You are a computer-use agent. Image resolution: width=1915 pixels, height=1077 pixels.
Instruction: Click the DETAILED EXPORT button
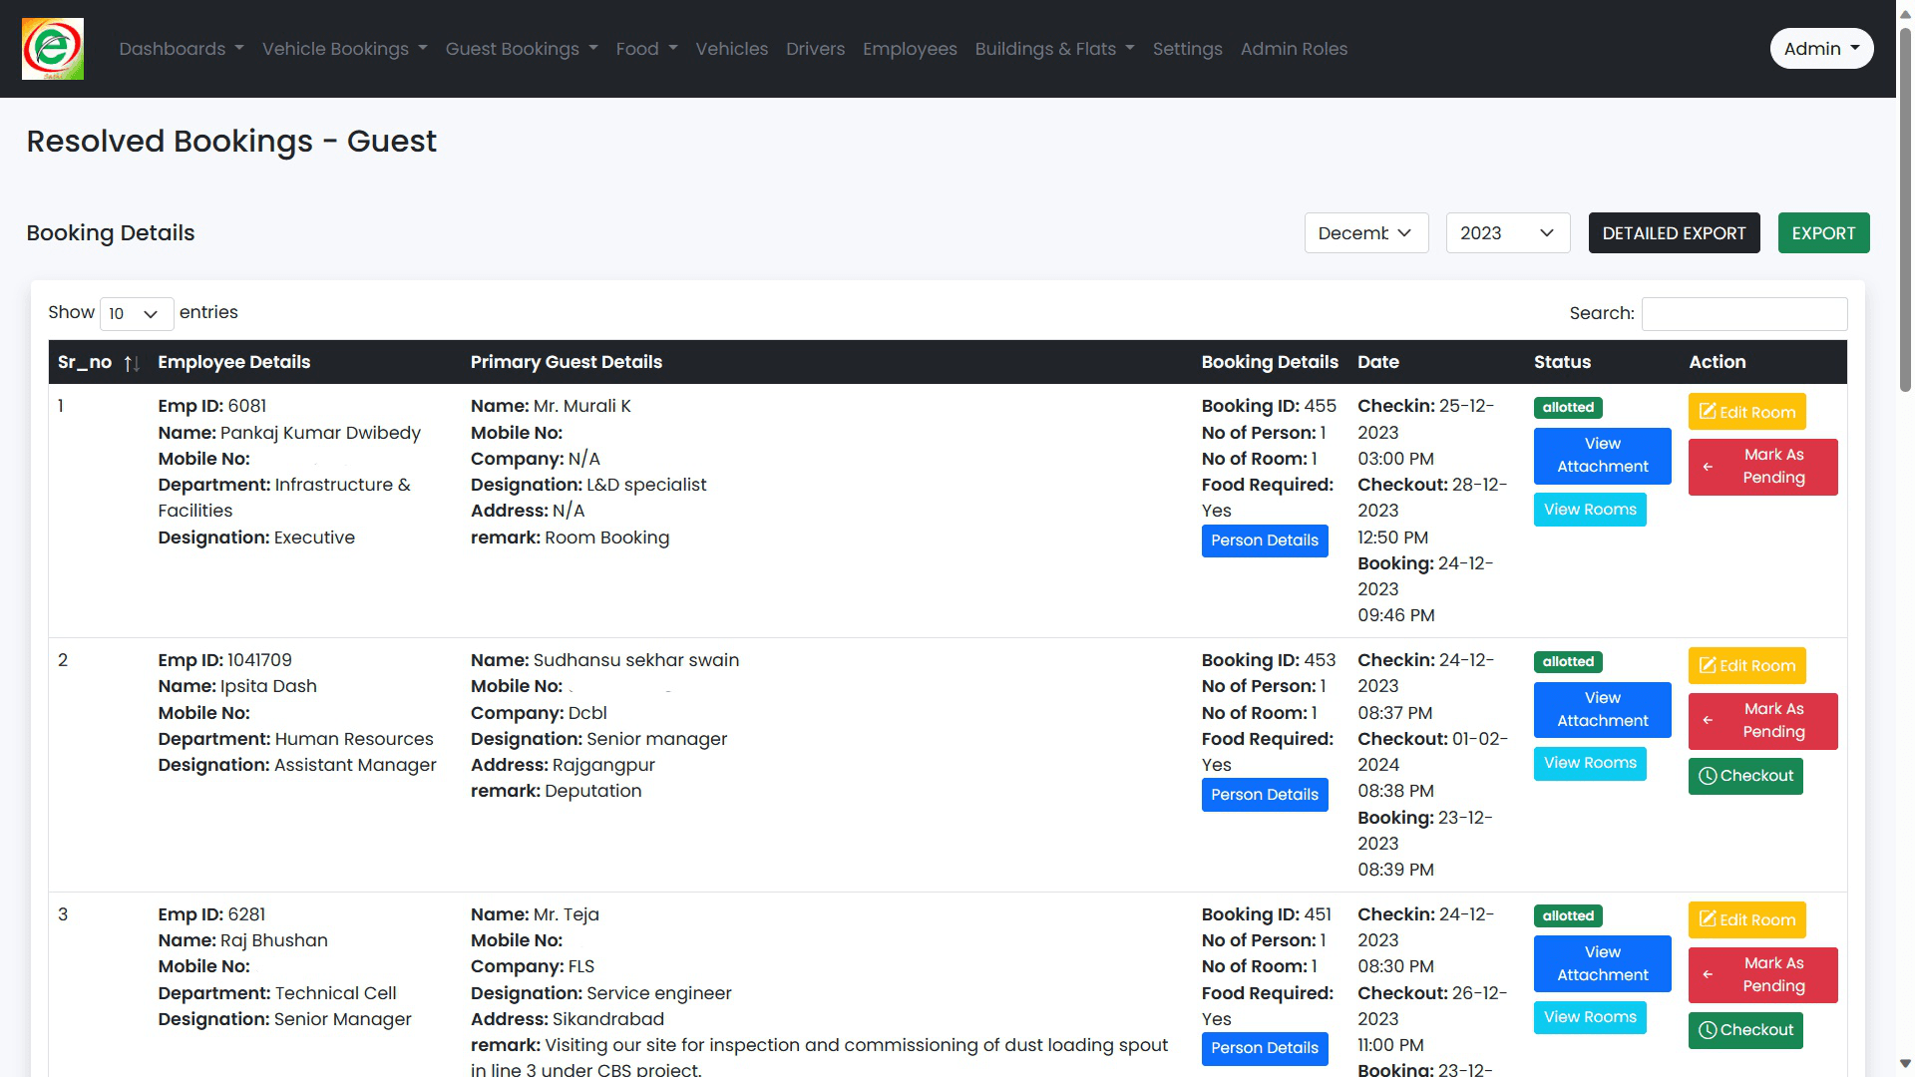click(x=1674, y=233)
